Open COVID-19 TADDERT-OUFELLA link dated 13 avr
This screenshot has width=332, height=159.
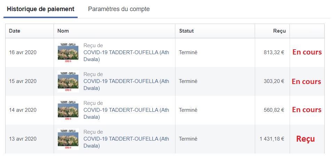126,142
